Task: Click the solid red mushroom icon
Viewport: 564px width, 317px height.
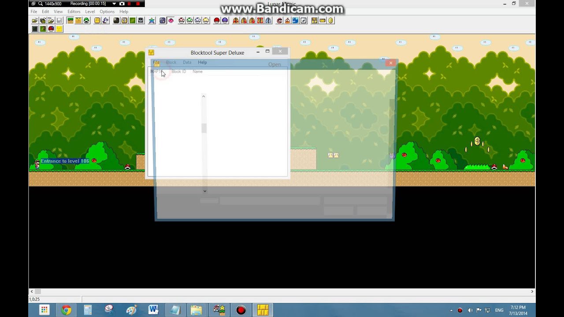Action: 216,20
